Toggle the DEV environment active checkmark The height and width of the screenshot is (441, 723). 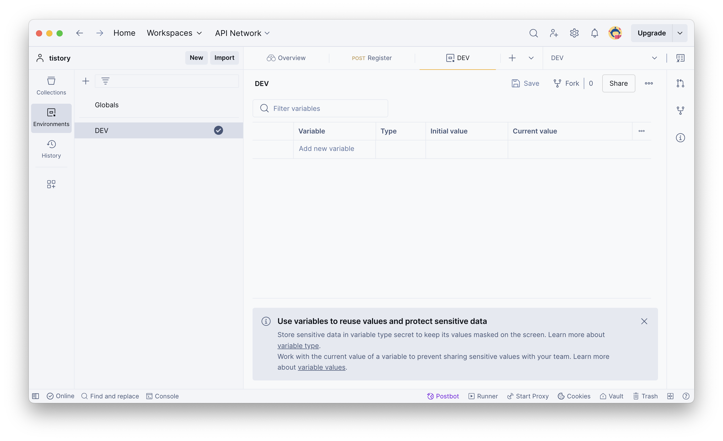point(218,130)
